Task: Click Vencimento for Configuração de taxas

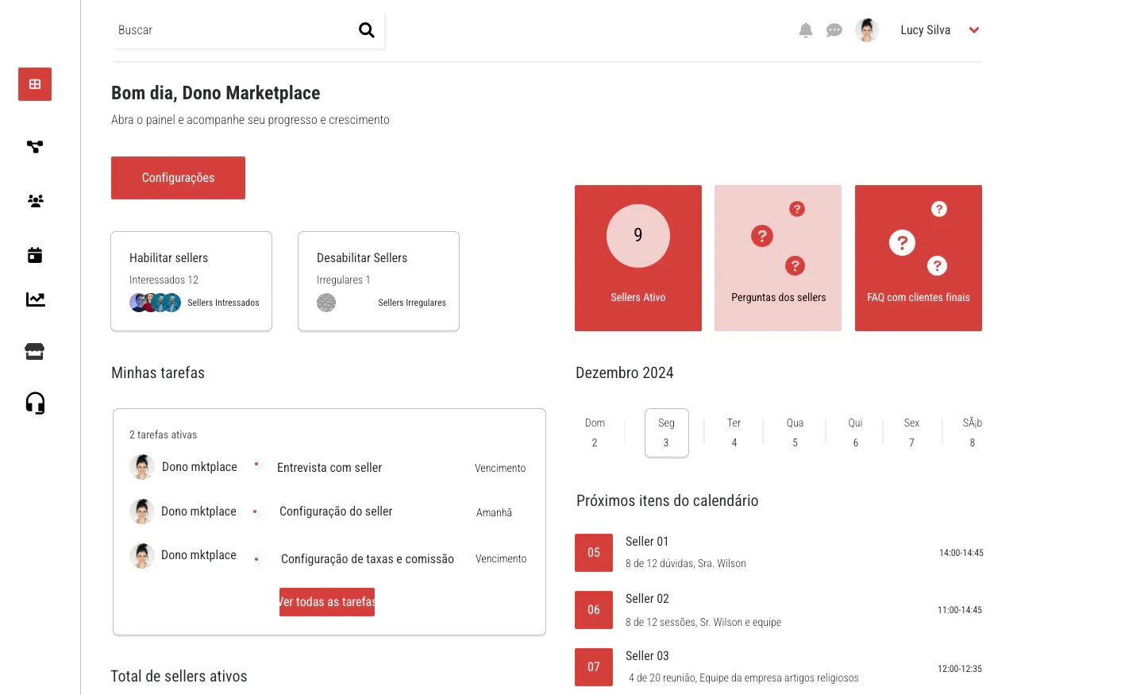Action: (x=501, y=559)
